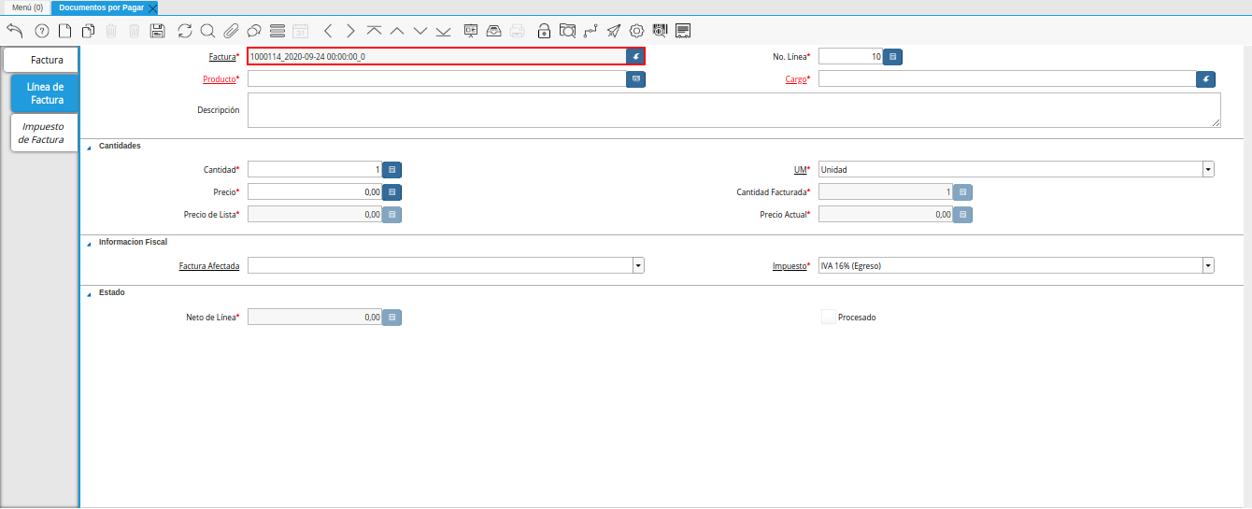
Task: Open the Impuesto IVA 16% dropdown arrow
Action: click(x=1208, y=266)
